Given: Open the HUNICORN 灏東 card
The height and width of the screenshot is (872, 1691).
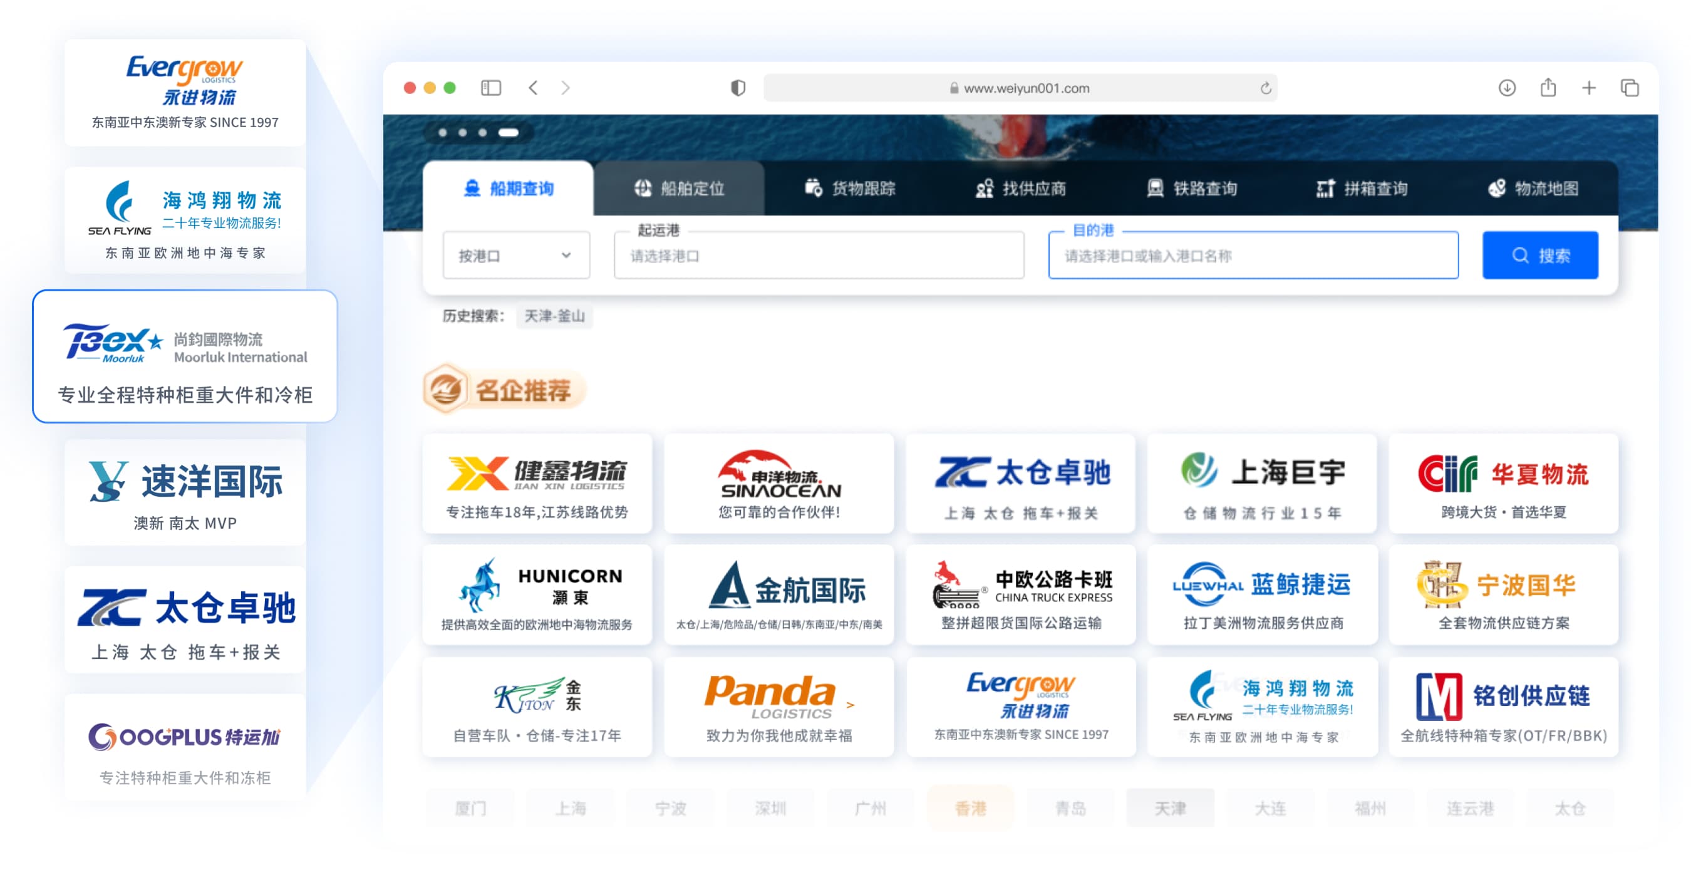Looking at the screenshot, I should point(537,595).
